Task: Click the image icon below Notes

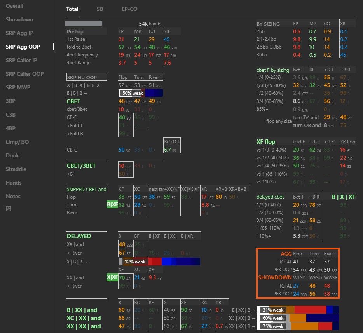Action: 9,209
